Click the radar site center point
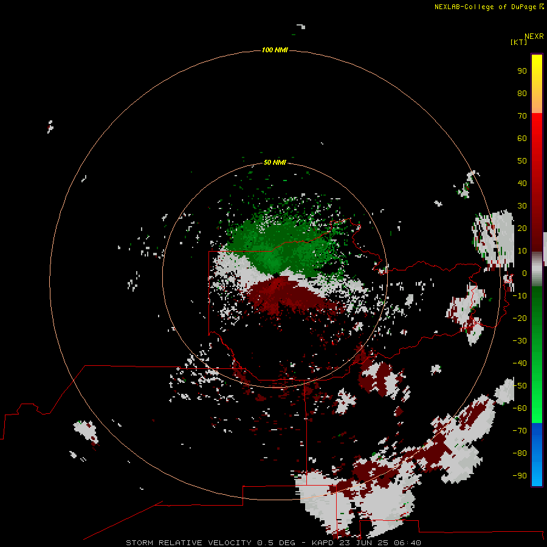Screen dimensions: 547x547 (276, 275)
